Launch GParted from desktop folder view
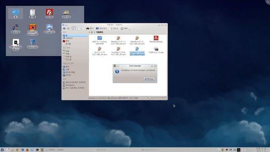This screenshot has height=152, width=270. (66, 14)
